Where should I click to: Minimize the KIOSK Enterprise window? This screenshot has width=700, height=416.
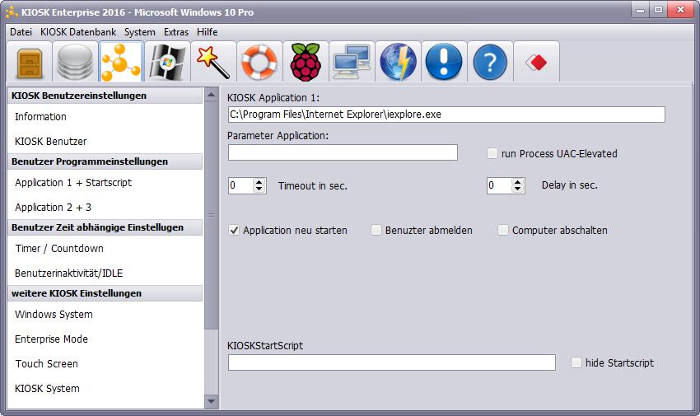click(640, 10)
